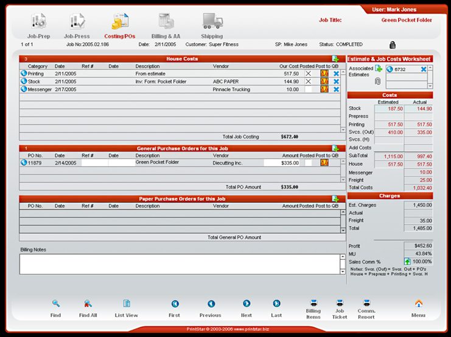Image resolution: width=451 pixels, height=337 pixels.
Task: Click the Ref # field for PO 11879
Action: pos(95,163)
